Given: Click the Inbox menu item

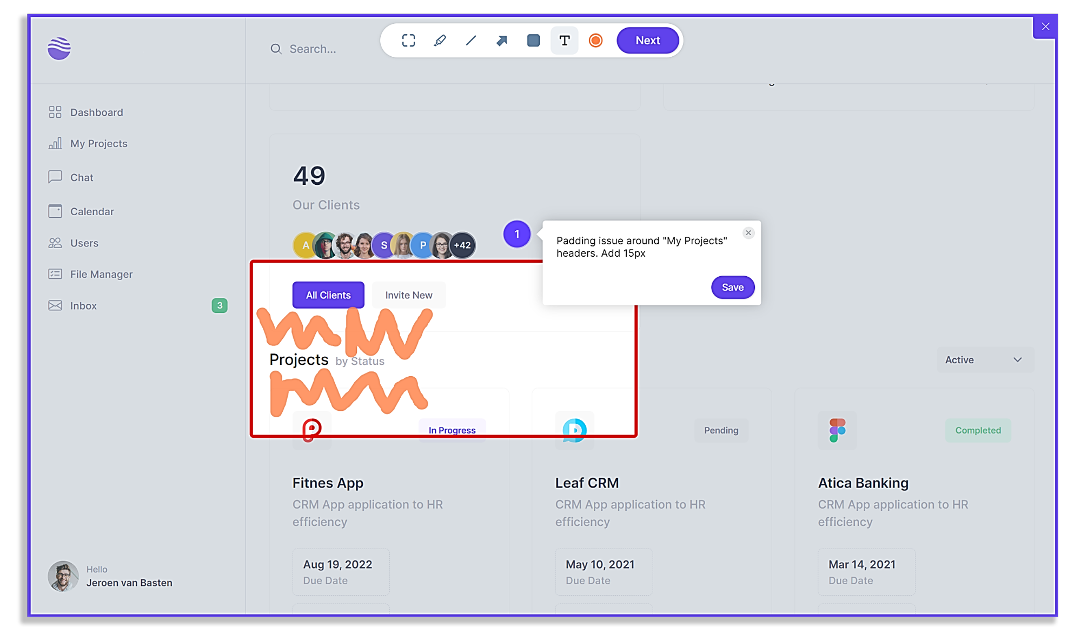Looking at the screenshot, I should (82, 306).
